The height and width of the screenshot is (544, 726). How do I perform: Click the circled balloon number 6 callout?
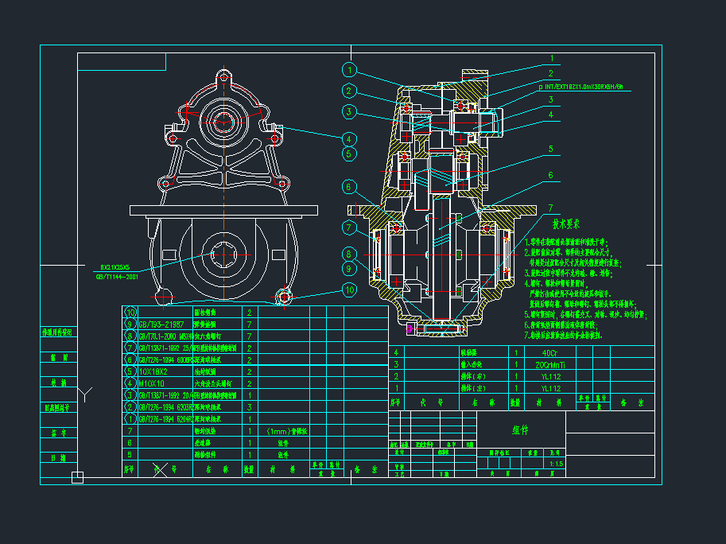(x=348, y=187)
